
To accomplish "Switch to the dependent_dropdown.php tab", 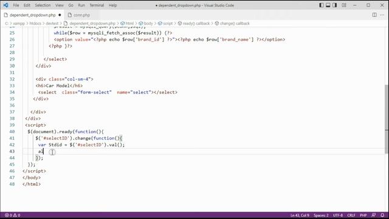I will click(x=32, y=15).
